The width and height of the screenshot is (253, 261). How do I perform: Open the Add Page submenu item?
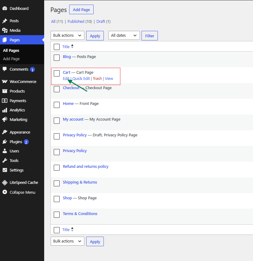[11, 59]
